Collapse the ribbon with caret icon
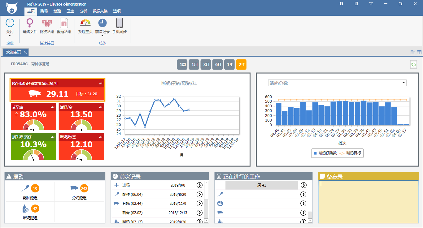 [371, 4]
